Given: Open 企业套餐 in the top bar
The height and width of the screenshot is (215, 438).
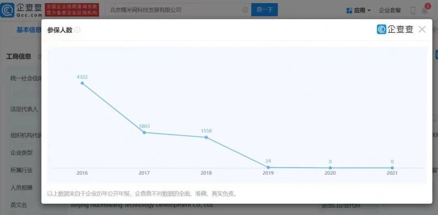Looking at the screenshot, I should pos(390,10).
